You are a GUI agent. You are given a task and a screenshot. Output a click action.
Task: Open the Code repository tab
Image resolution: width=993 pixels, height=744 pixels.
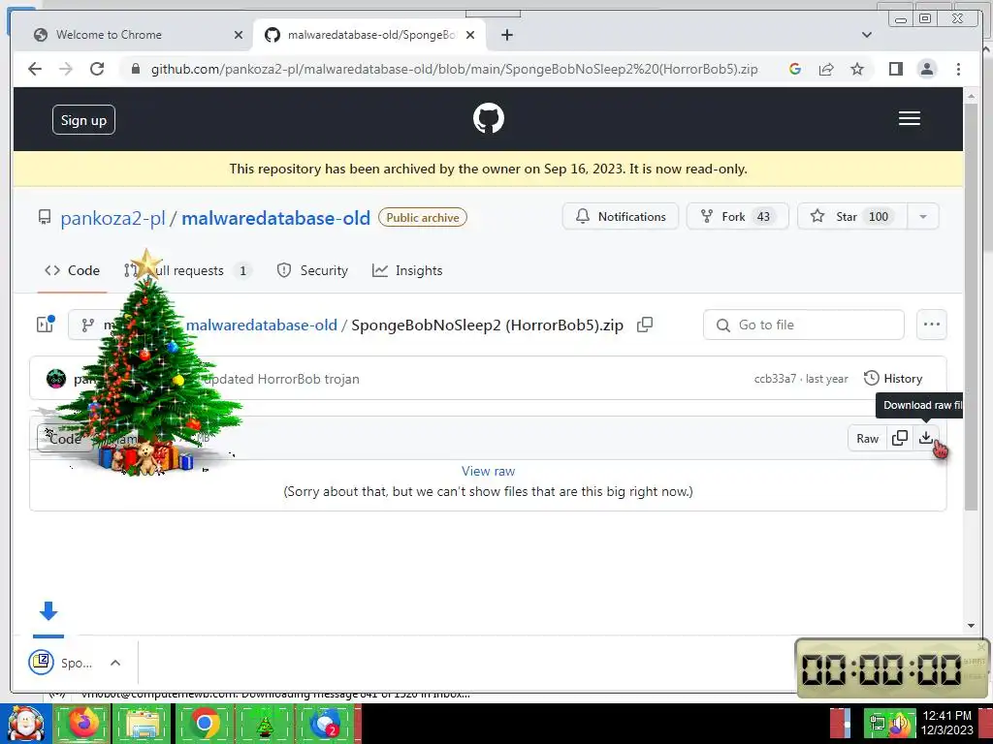click(72, 270)
